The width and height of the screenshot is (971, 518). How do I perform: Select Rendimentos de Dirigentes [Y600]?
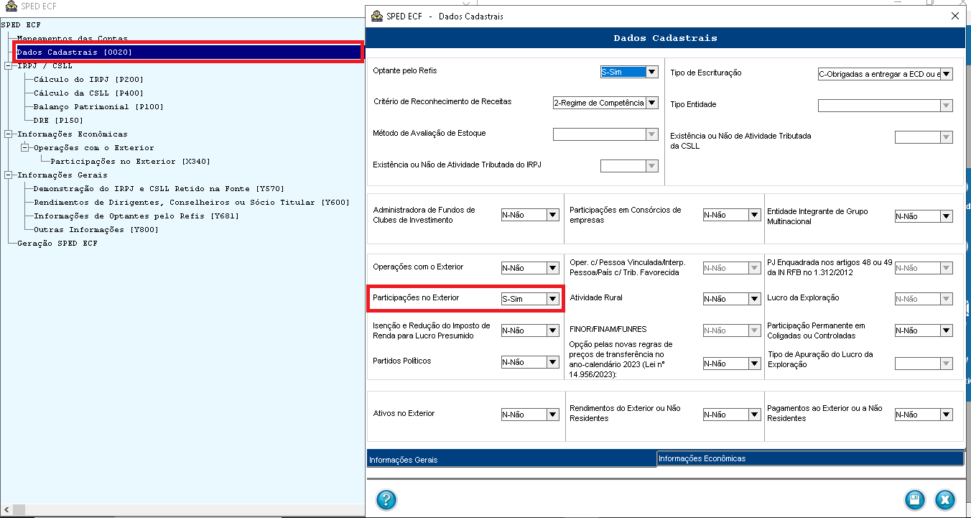coord(192,202)
